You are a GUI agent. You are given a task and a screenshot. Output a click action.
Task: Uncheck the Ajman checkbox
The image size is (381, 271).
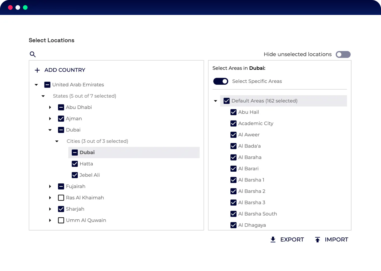click(x=61, y=119)
